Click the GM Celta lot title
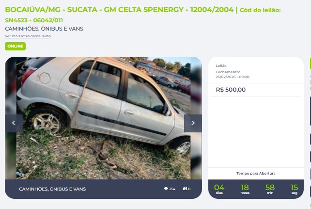The width and height of the screenshot is (311, 209). click(x=119, y=10)
